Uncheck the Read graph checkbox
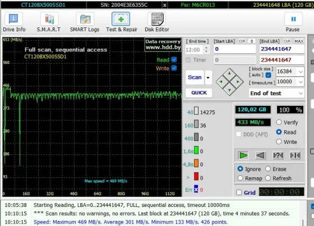Screen dimensions: 314x226 tap(174, 59)
